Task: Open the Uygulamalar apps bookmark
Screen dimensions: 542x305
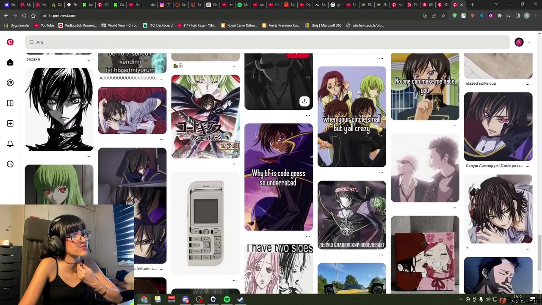Action: click(17, 25)
